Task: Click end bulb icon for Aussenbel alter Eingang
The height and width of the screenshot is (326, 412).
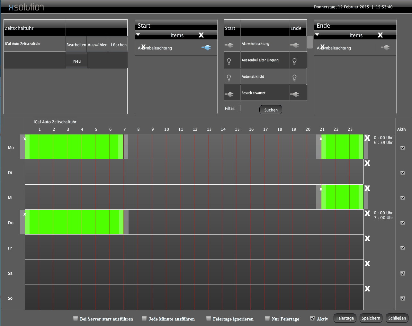Action: (294, 61)
